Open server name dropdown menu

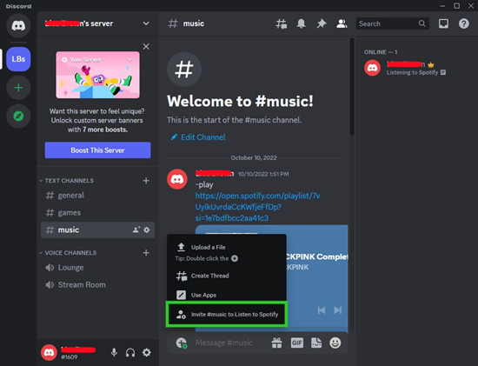coord(146,23)
